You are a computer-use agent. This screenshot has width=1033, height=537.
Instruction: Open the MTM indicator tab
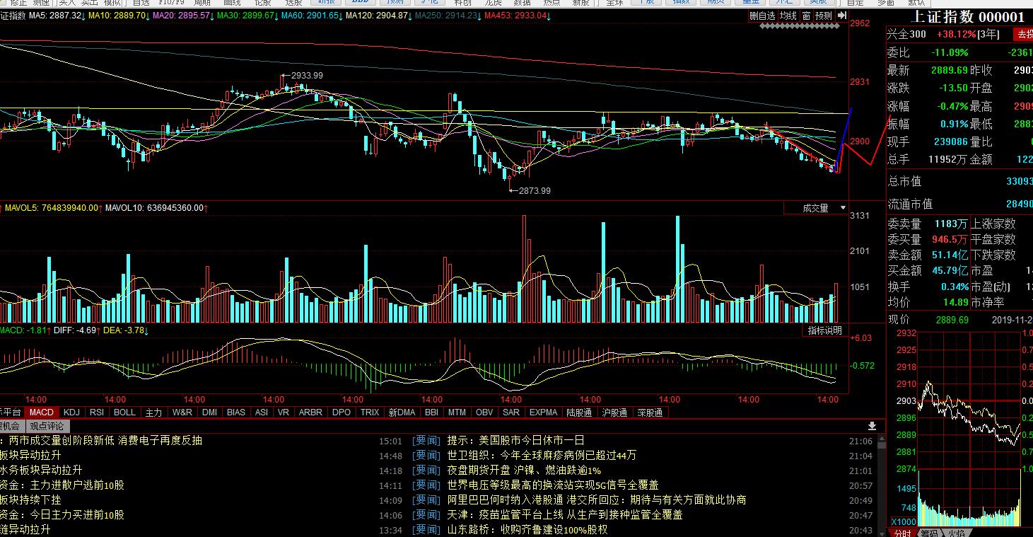pos(457,412)
